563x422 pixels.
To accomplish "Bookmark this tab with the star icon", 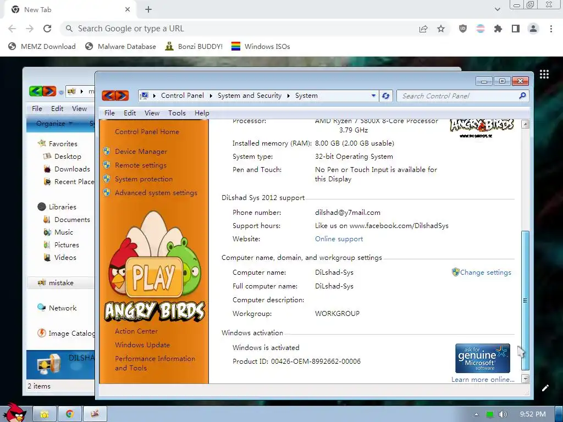I will [x=441, y=29].
